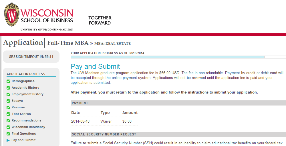Viewport: 286px width, 146px height.
Task: Click the green checkmark beside Recommendations
Action: (x=8, y=121)
